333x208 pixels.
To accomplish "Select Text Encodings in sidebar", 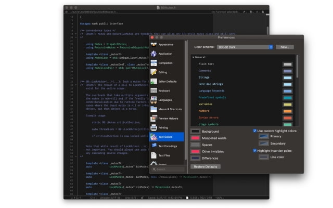I will pos(166,146).
